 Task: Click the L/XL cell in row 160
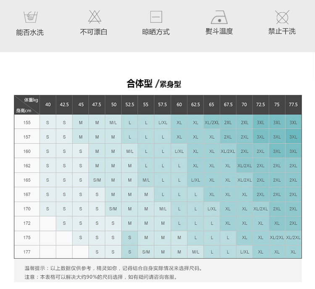[x=179, y=151]
